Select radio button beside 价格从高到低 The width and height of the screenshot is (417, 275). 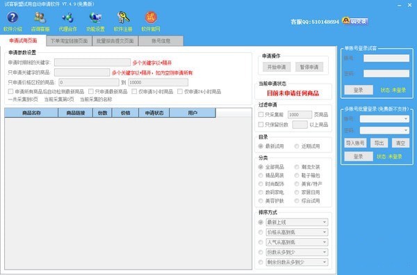(261, 233)
